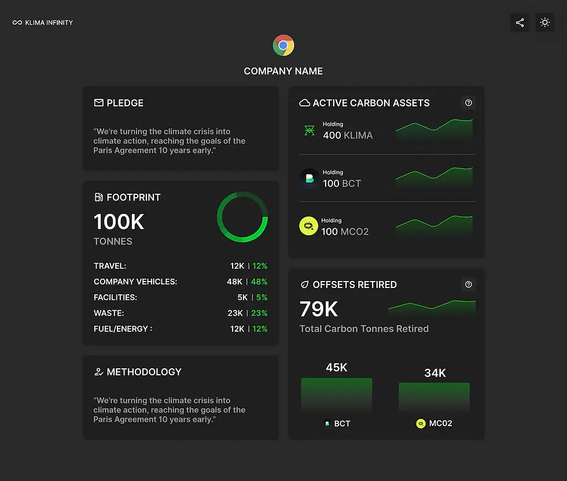Click the 48K company vehicles value
This screenshot has width=567, height=481.
[235, 282]
